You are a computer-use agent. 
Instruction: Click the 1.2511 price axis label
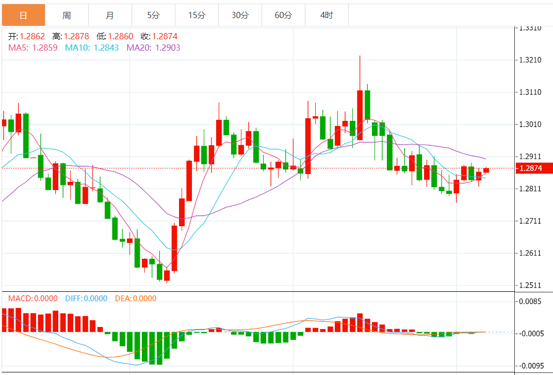[x=531, y=285]
